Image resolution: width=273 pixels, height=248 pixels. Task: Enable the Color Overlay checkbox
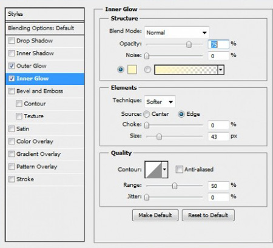click(x=12, y=141)
